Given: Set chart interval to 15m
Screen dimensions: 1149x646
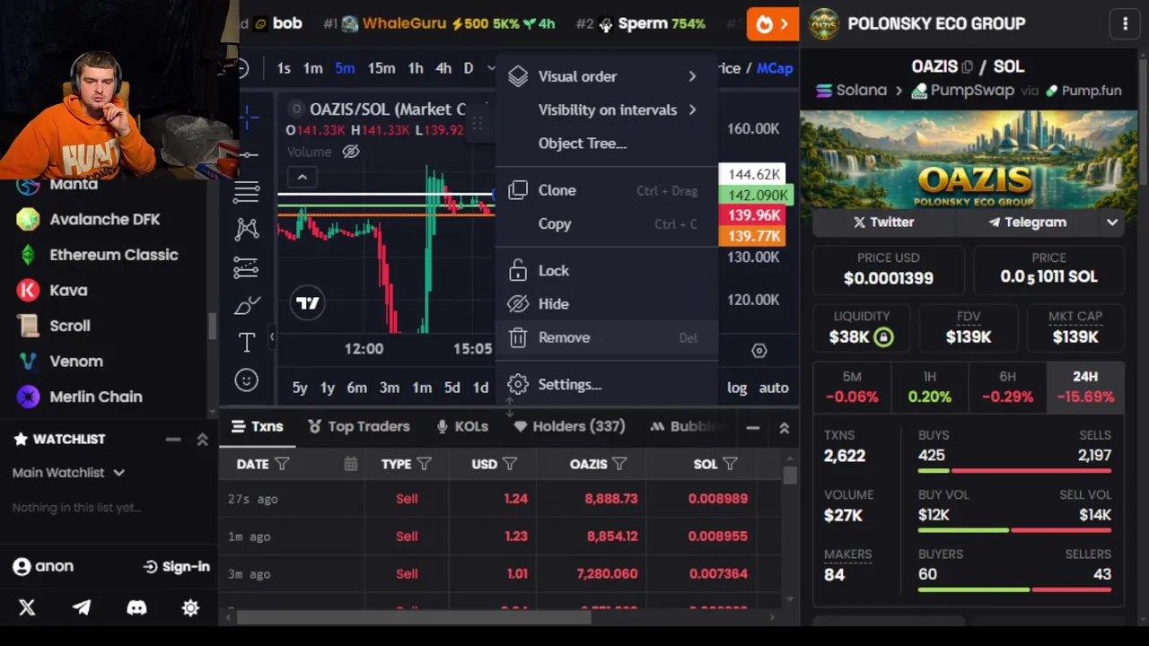Looking at the screenshot, I should [x=381, y=68].
